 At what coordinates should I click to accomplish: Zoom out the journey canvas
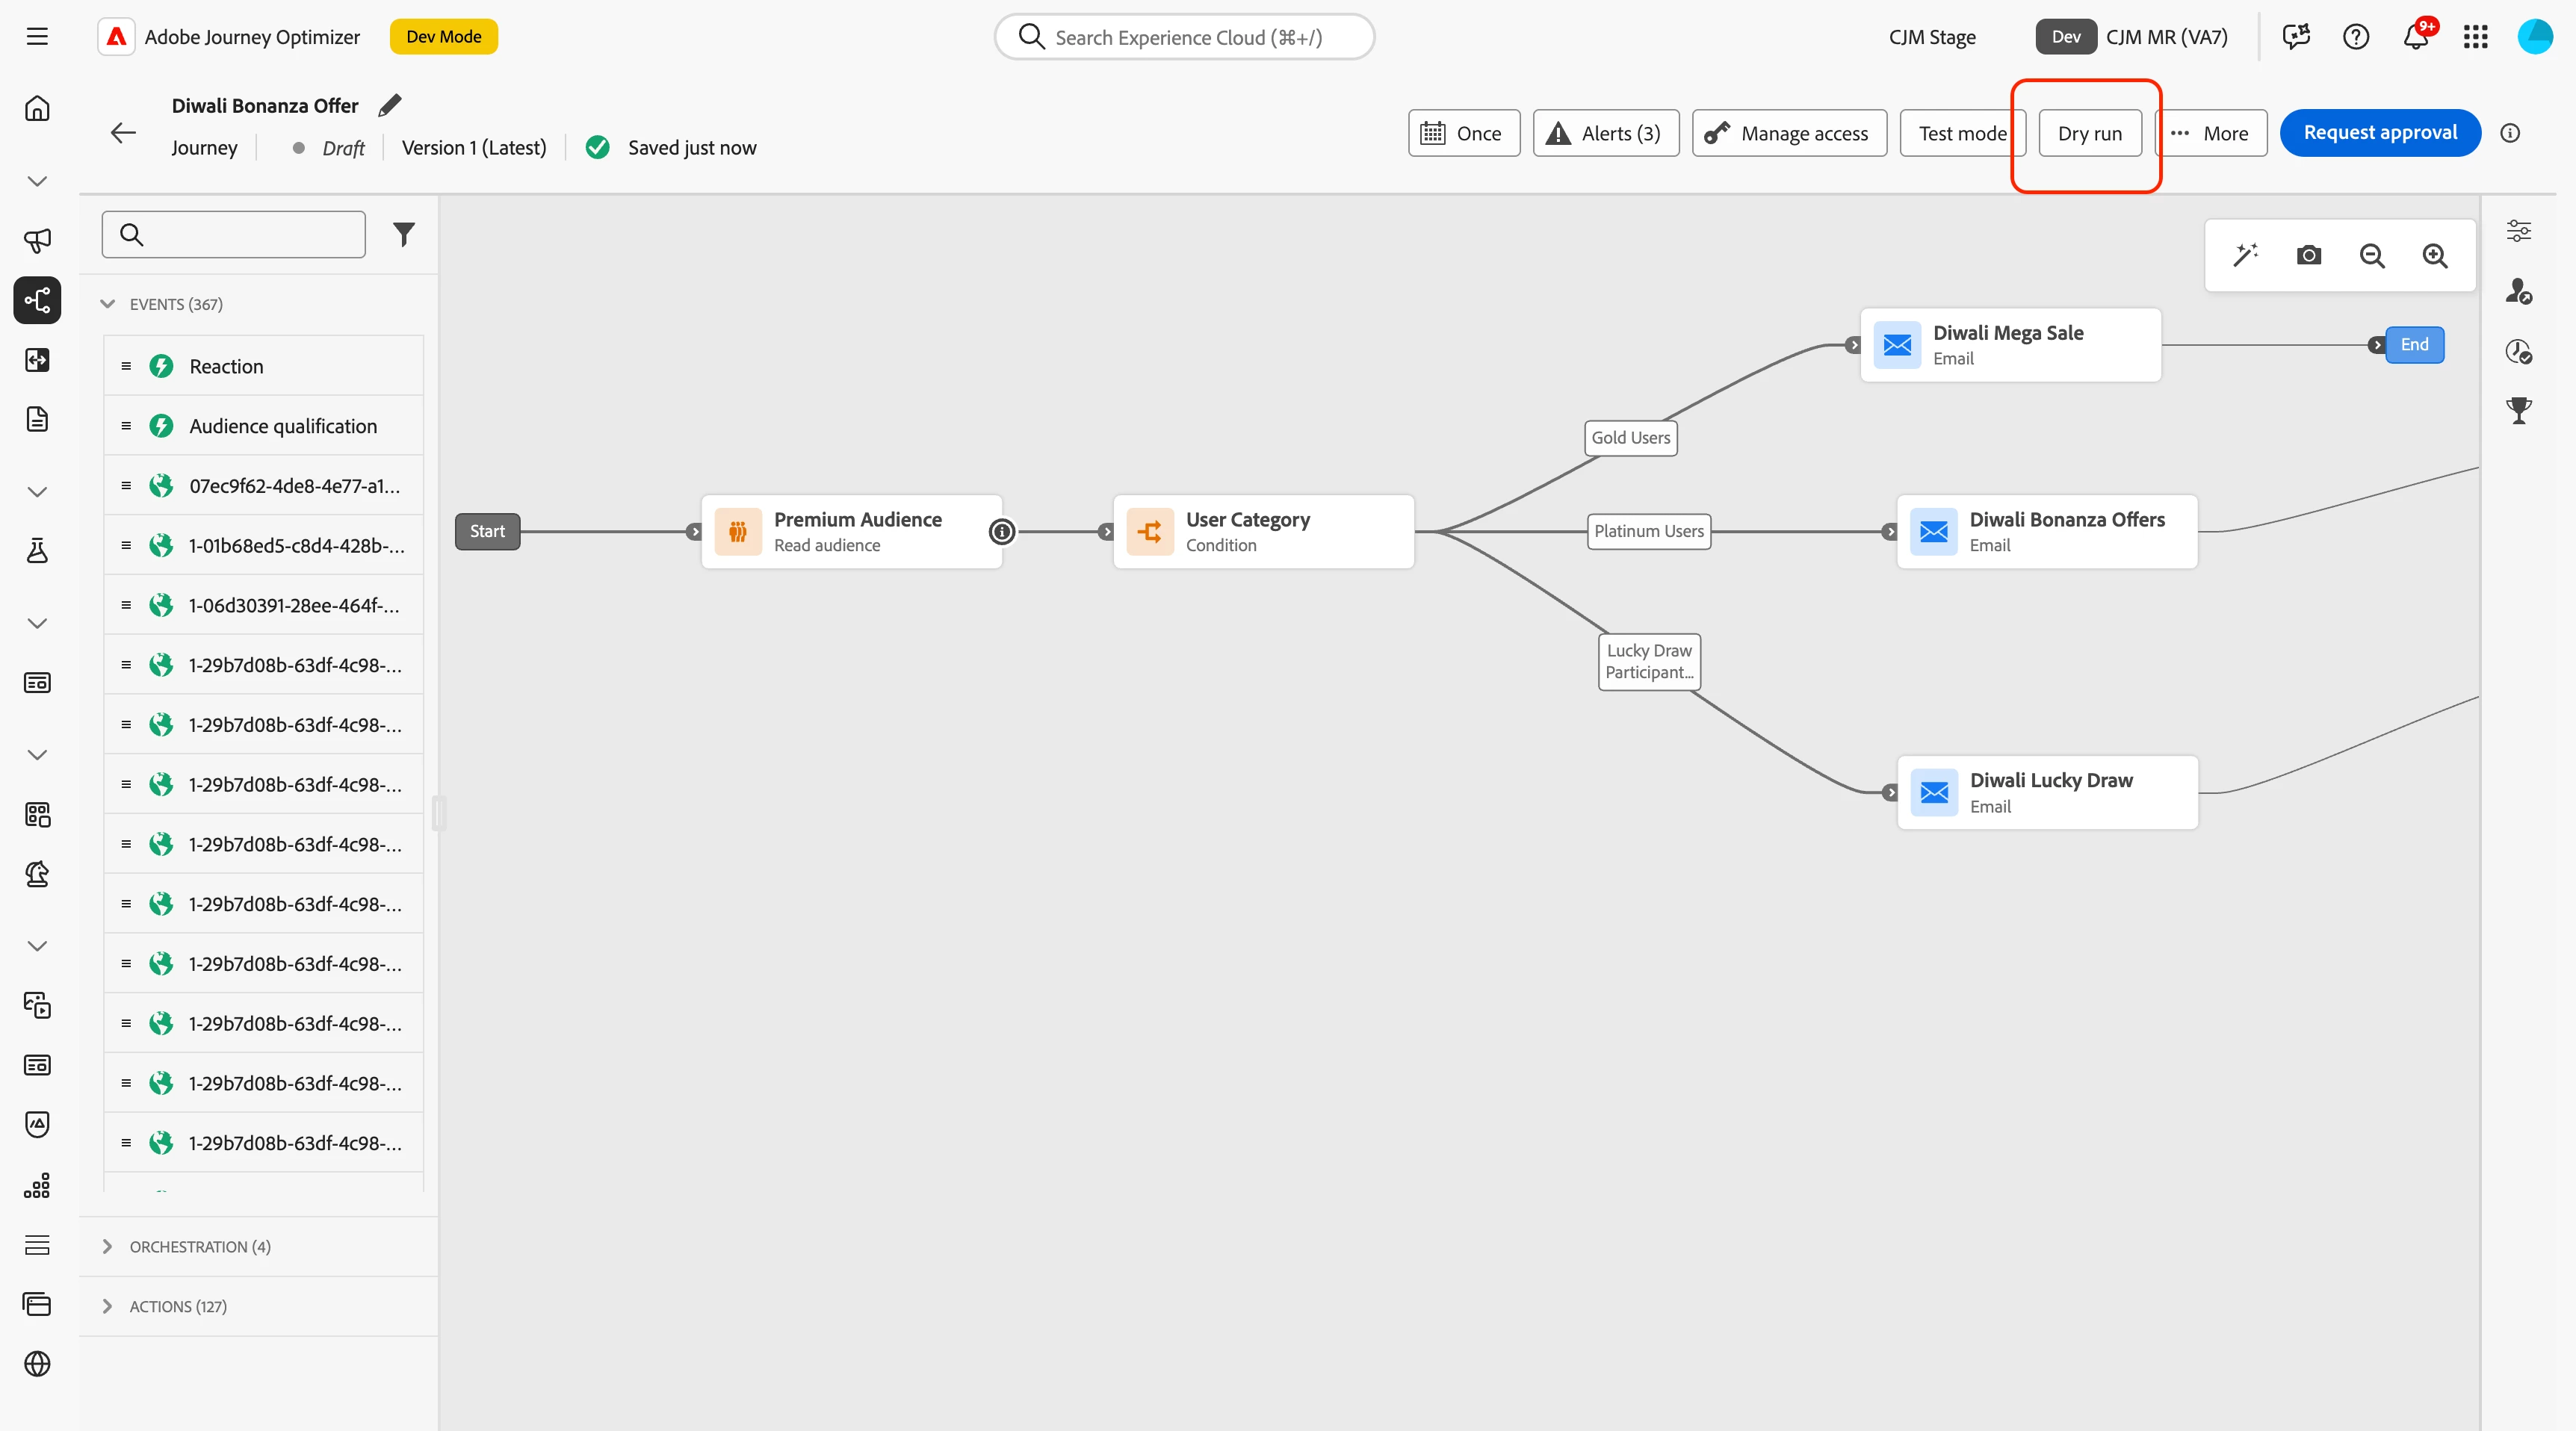[2371, 255]
